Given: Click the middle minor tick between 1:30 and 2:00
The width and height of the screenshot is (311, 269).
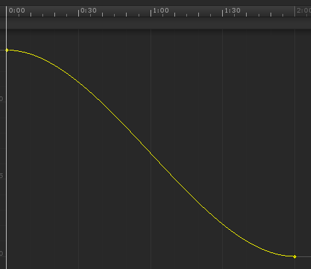Looking at the screenshot, I should (x=259, y=15).
